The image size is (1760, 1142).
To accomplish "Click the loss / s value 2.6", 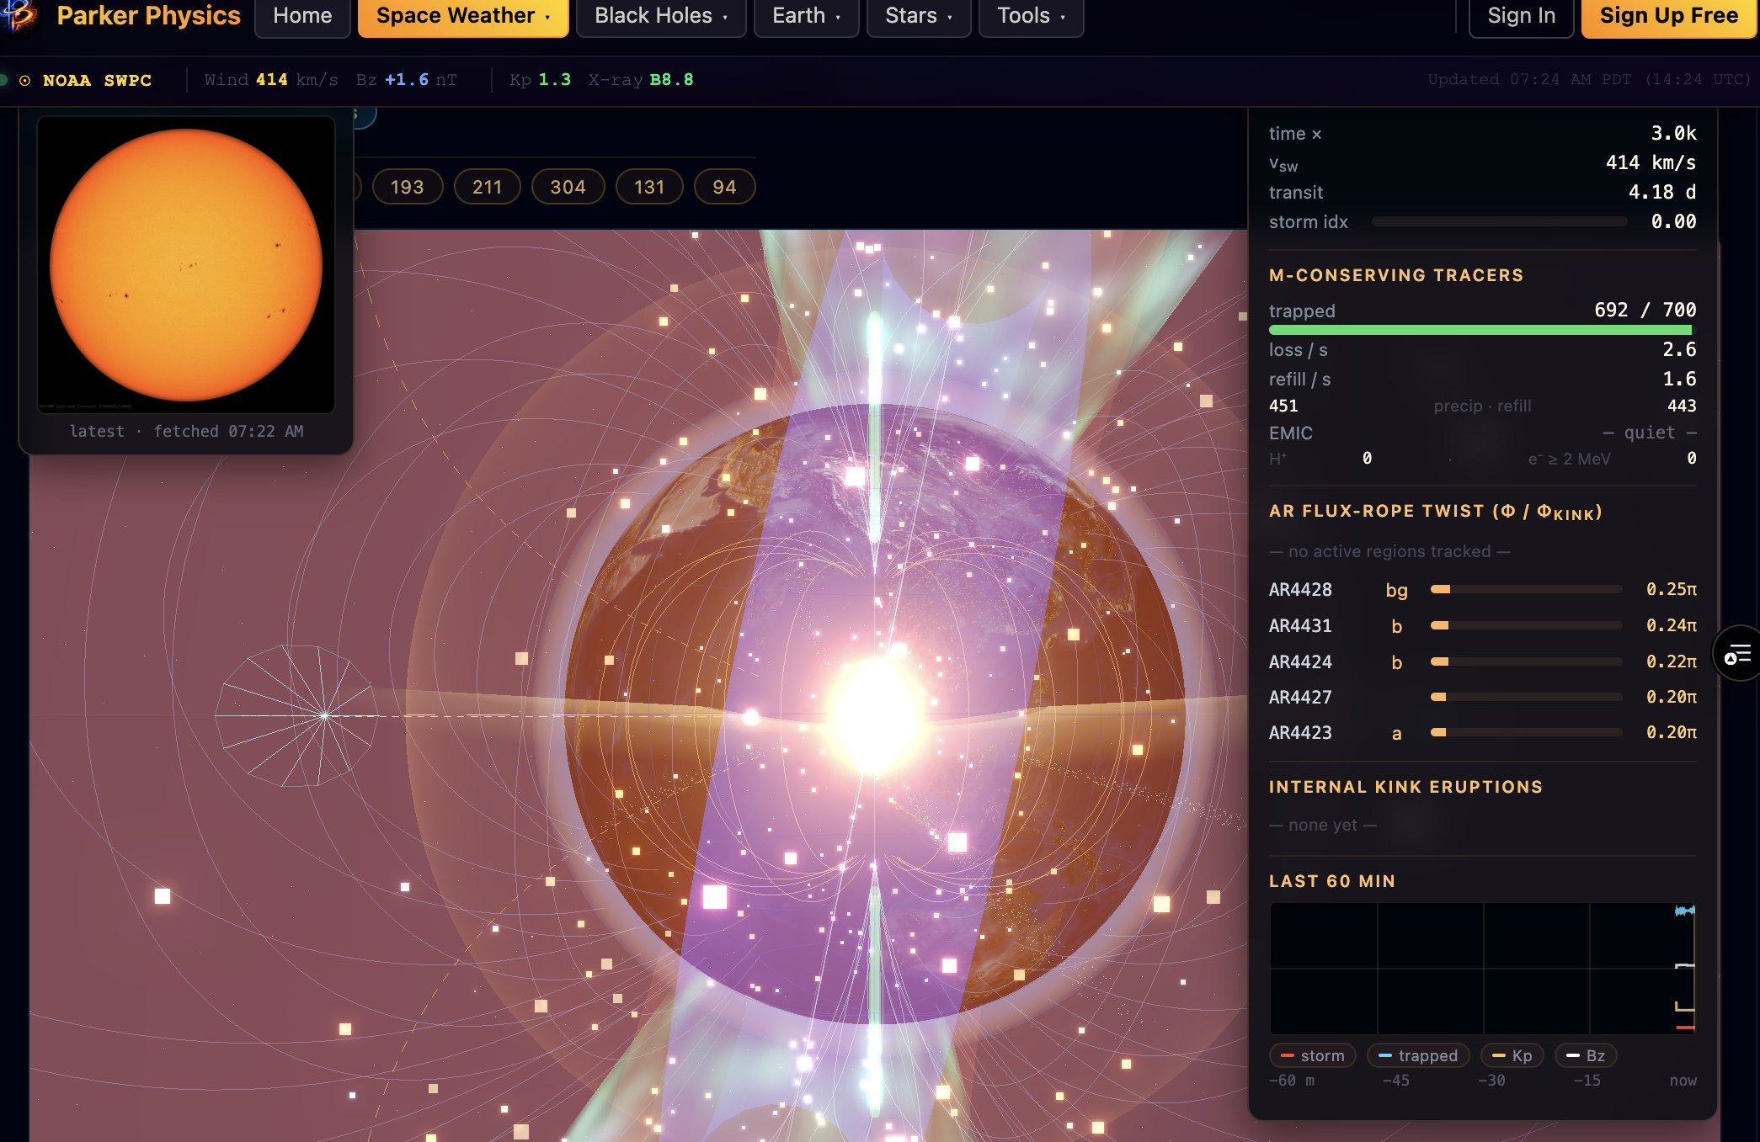I will coord(1679,350).
